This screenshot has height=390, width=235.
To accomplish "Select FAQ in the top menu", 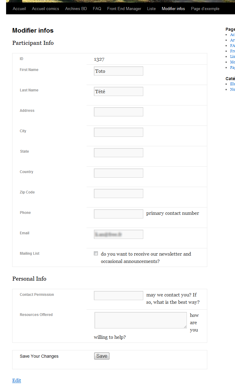I will tap(97, 9).
